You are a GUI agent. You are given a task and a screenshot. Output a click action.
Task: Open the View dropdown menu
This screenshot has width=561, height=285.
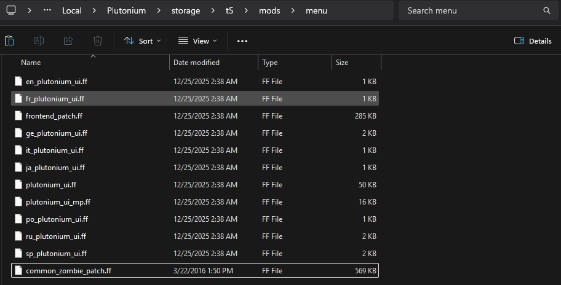197,41
